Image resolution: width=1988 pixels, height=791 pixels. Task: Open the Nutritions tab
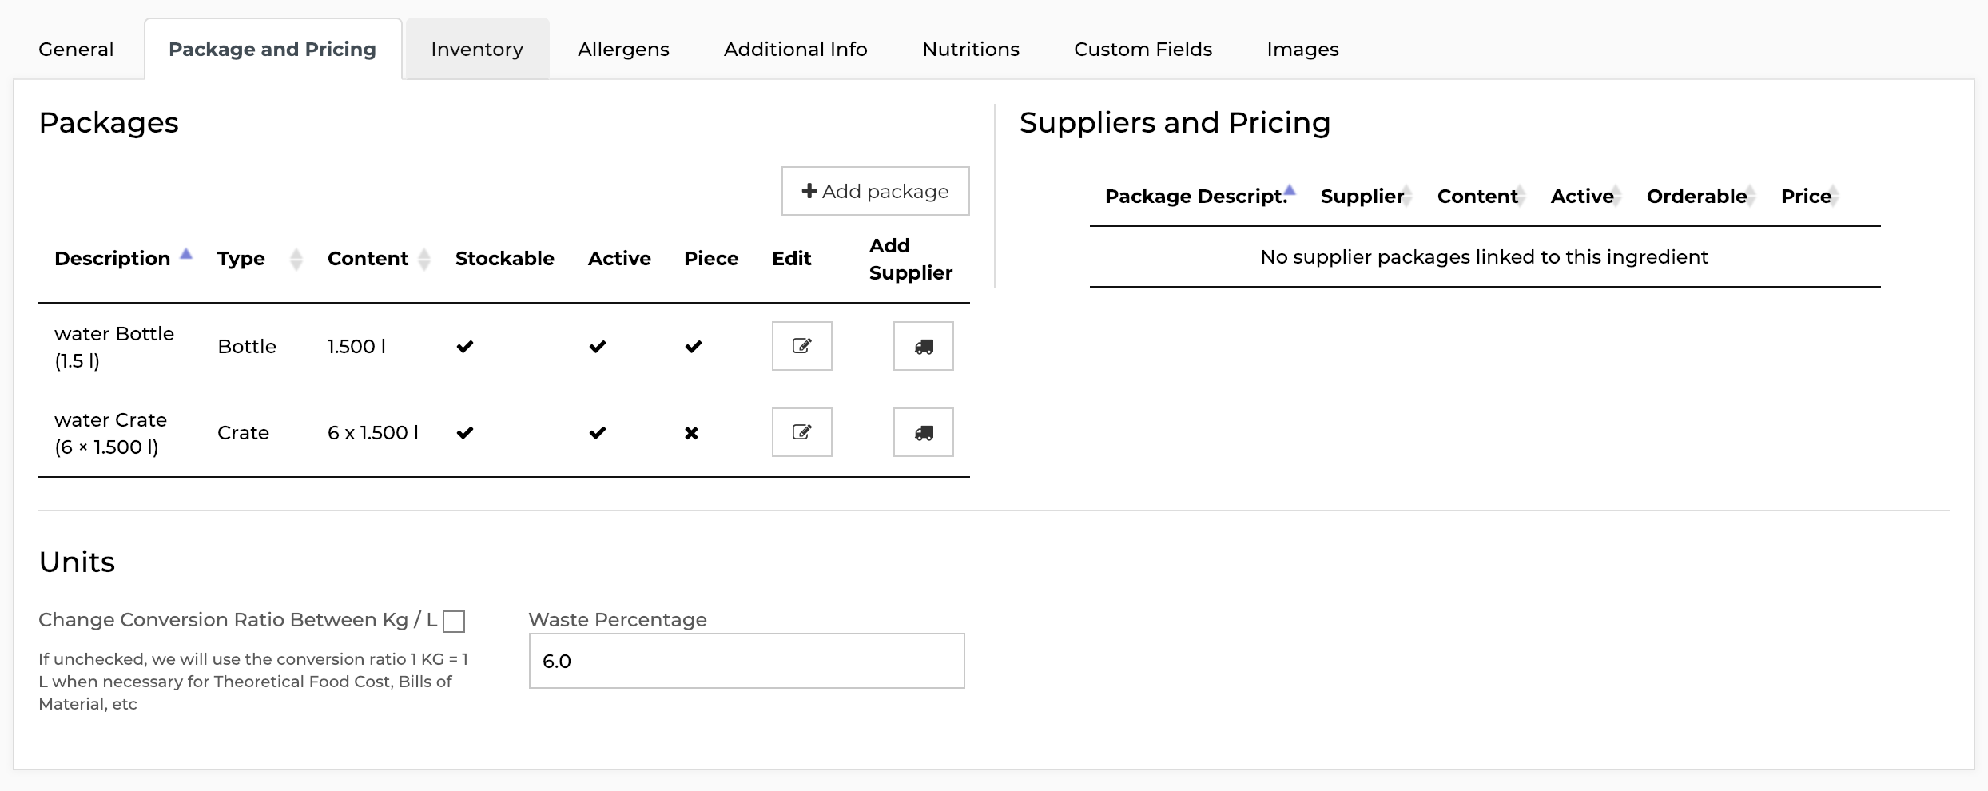click(970, 49)
